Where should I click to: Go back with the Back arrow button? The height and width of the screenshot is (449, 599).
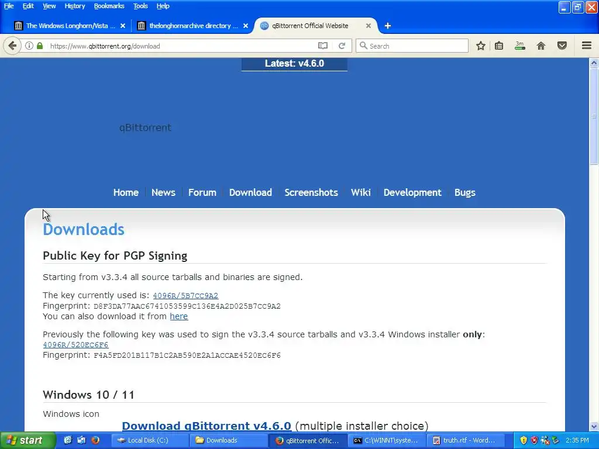[12, 46]
